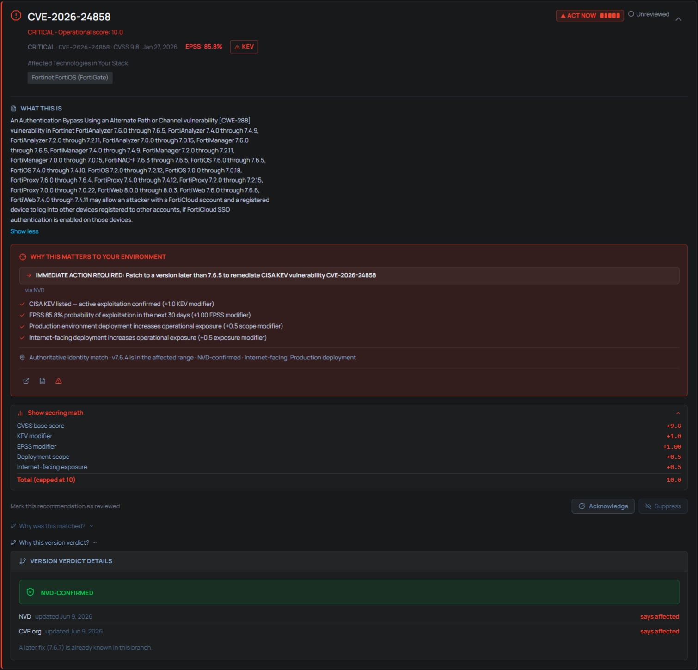Click the WHAT THIS IS document icon
This screenshot has width=698, height=670.
click(x=13, y=109)
